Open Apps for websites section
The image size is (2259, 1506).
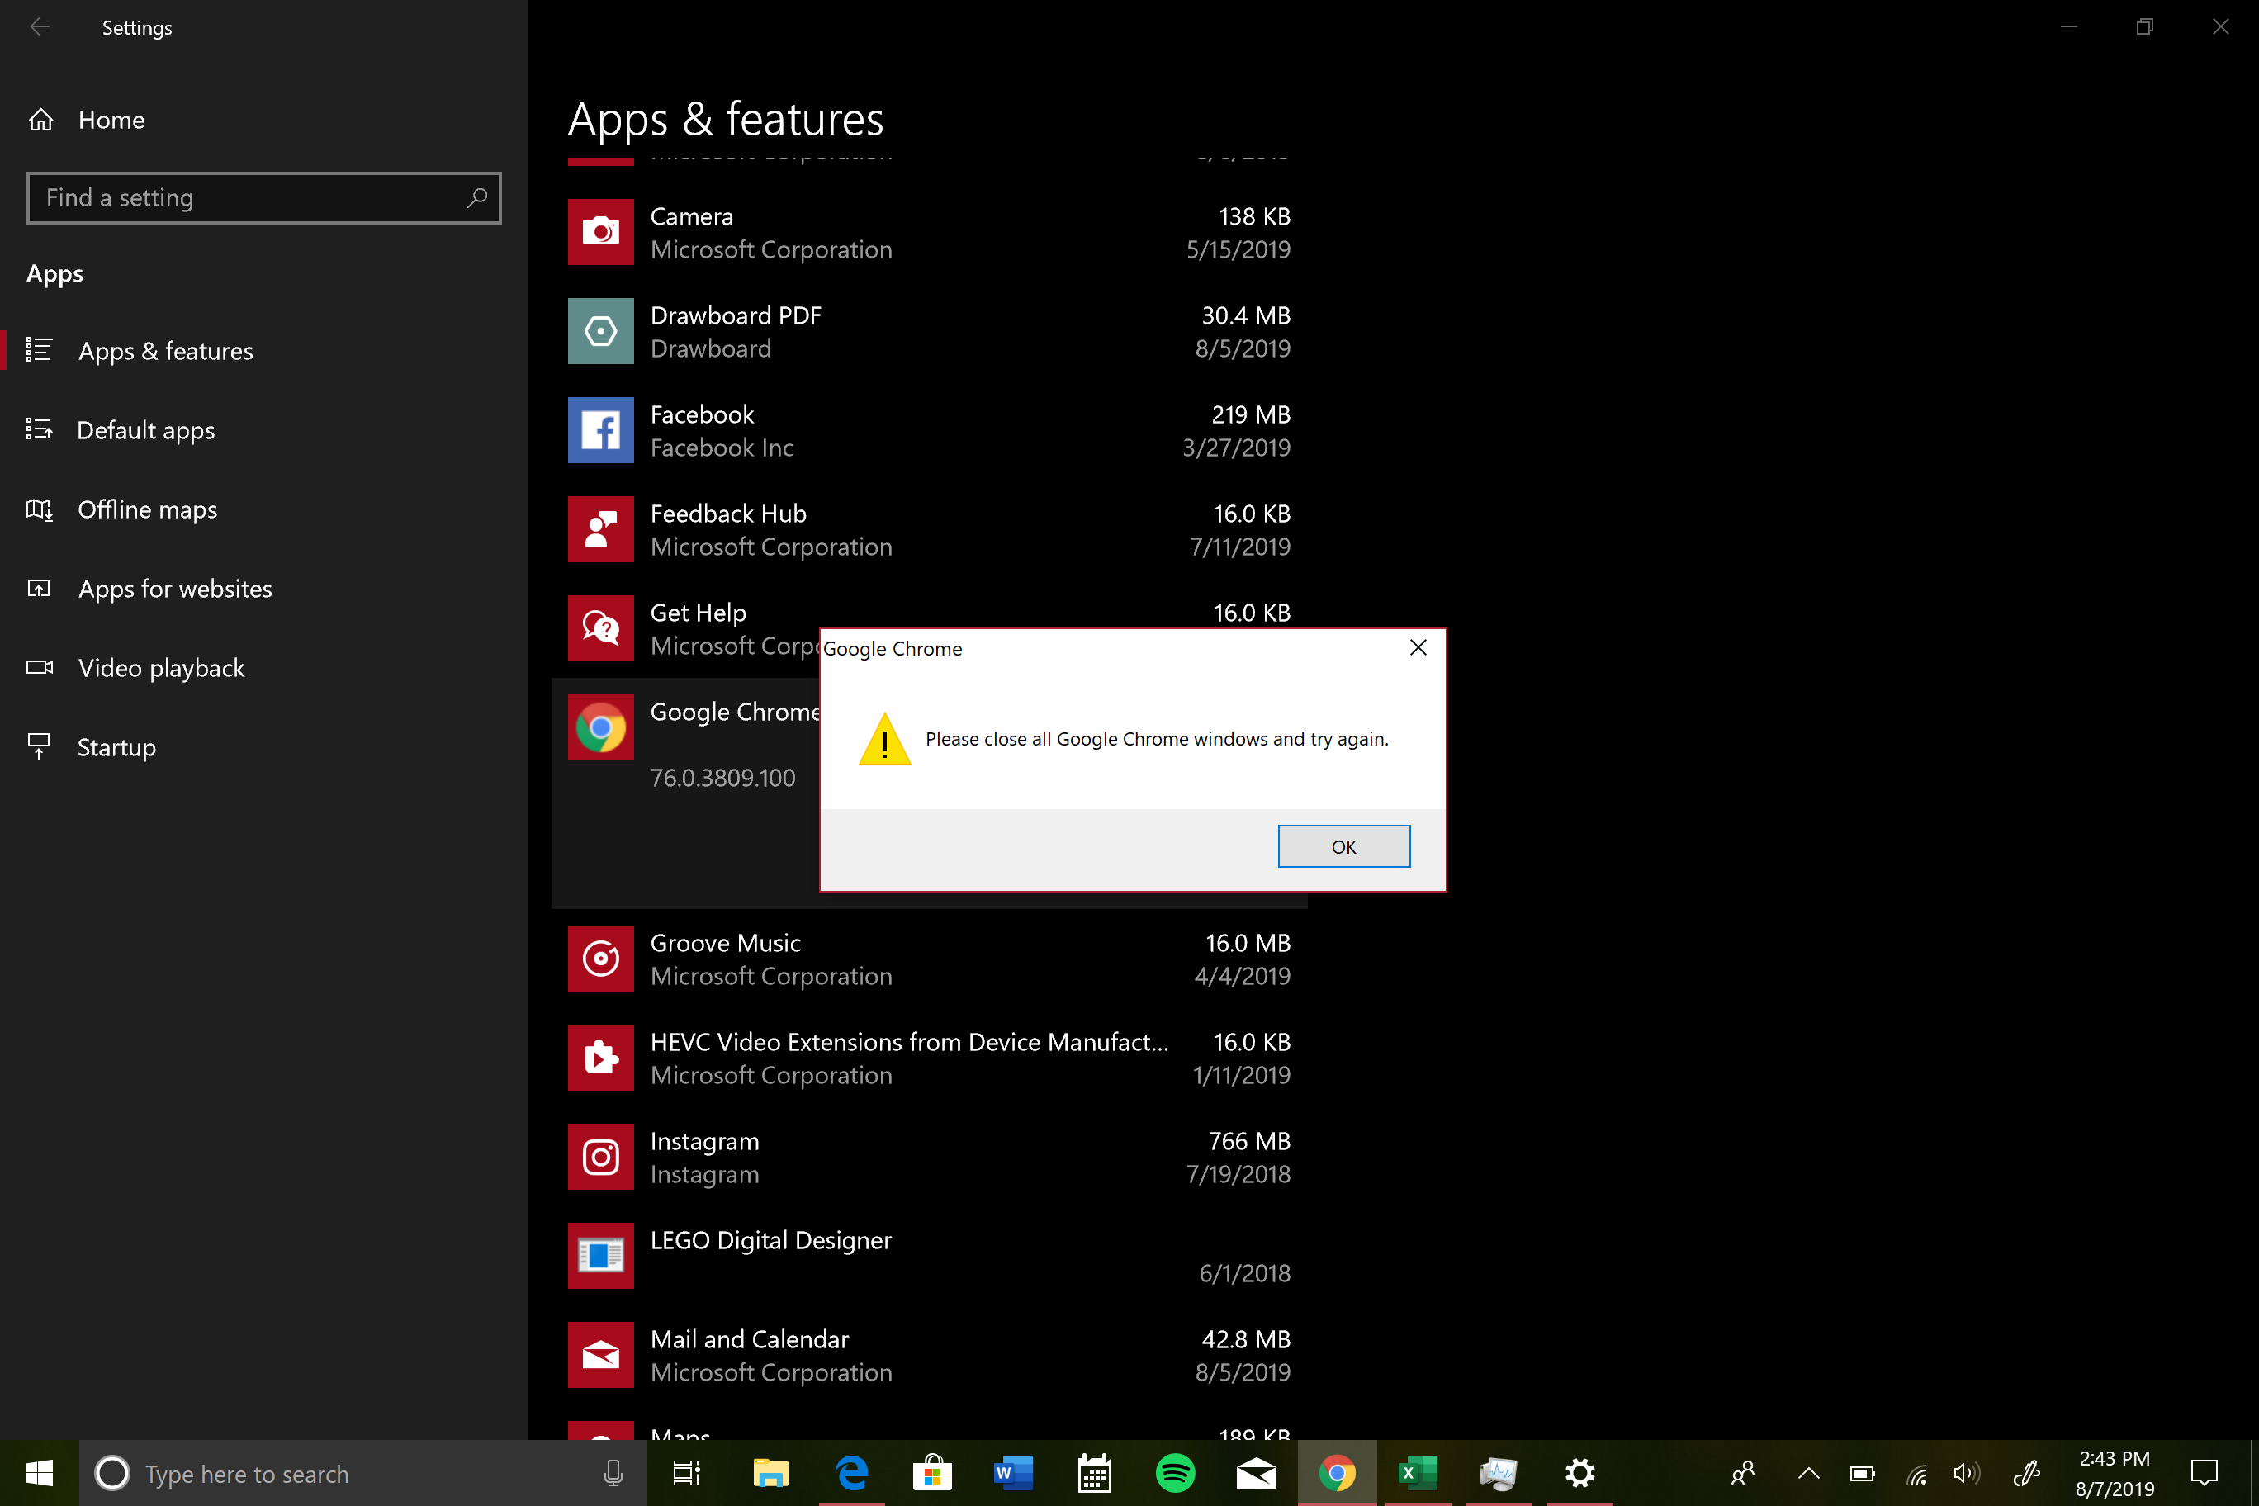[264, 589]
